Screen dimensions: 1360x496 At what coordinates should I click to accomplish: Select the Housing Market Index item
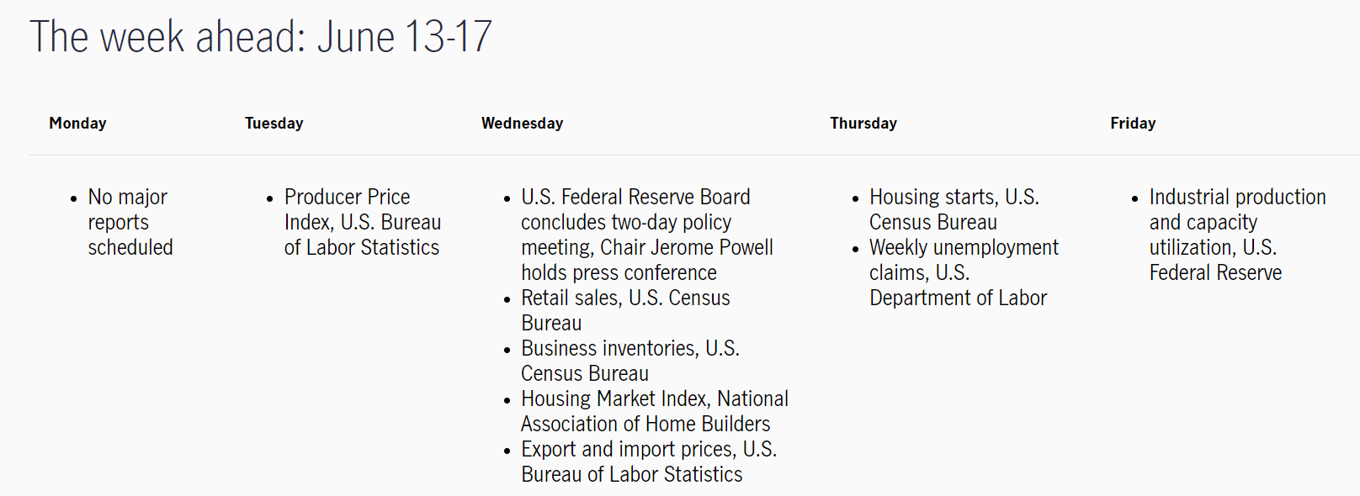(655, 411)
